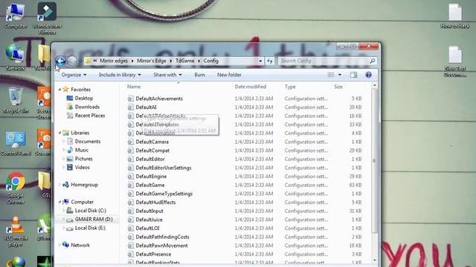Sort files by the Type column header
The height and width of the screenshot is (267, 476).
(x=290, y=87)
